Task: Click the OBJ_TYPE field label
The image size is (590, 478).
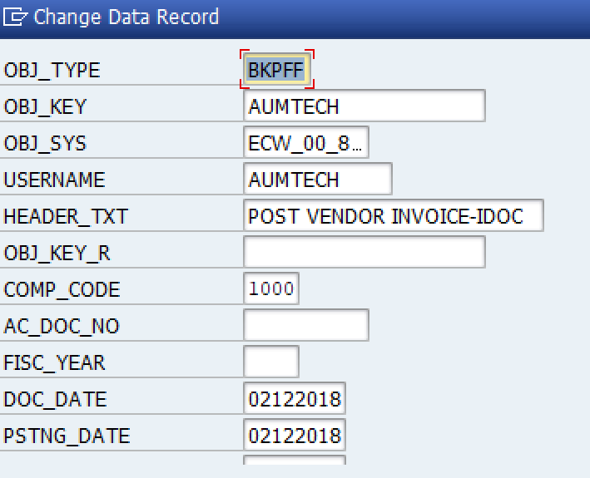Action: click(52, 71)
